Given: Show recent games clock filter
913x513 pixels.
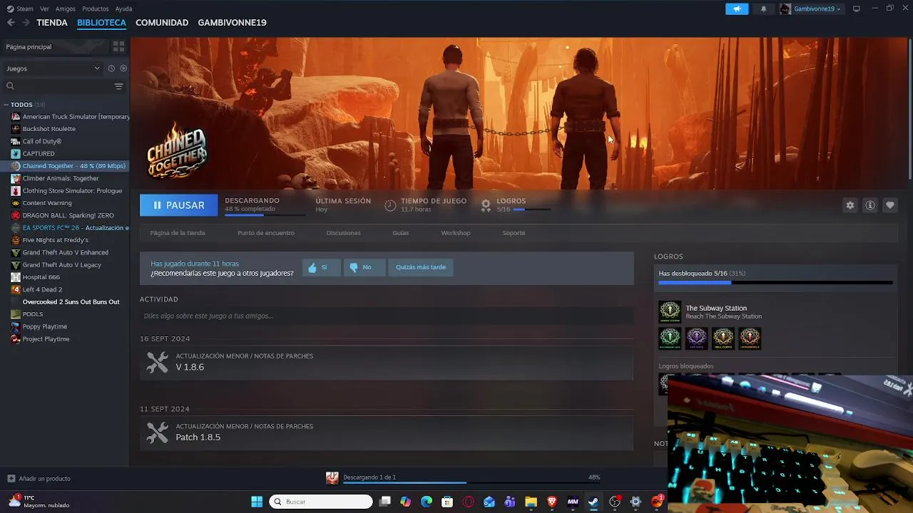Looking at the screenshot, I should point(111,68).
